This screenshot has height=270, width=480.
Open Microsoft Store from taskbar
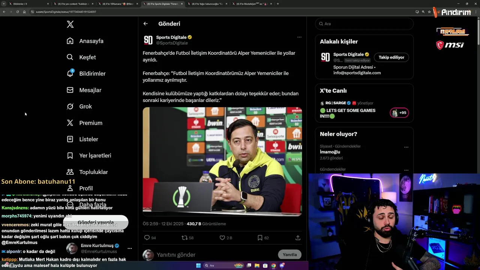tap(265, 265)
